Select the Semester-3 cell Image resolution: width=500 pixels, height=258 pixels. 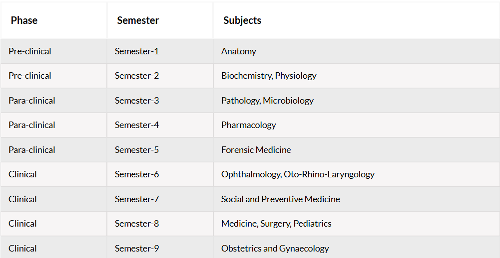pyautogui.click(x=160, y=101)
